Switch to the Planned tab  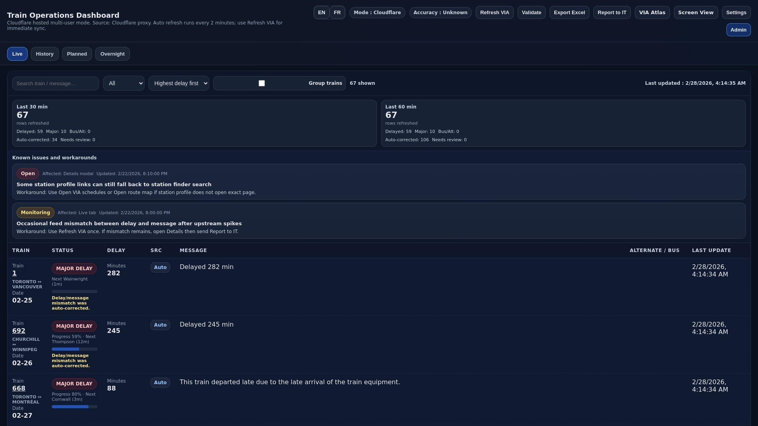pyautogui.click(x=77, y=54)
